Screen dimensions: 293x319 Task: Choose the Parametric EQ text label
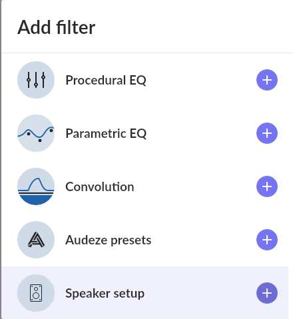click(x=106, y=133)
